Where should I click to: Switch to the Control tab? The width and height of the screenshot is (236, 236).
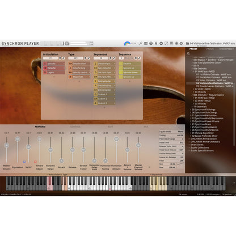pos(75,127)
